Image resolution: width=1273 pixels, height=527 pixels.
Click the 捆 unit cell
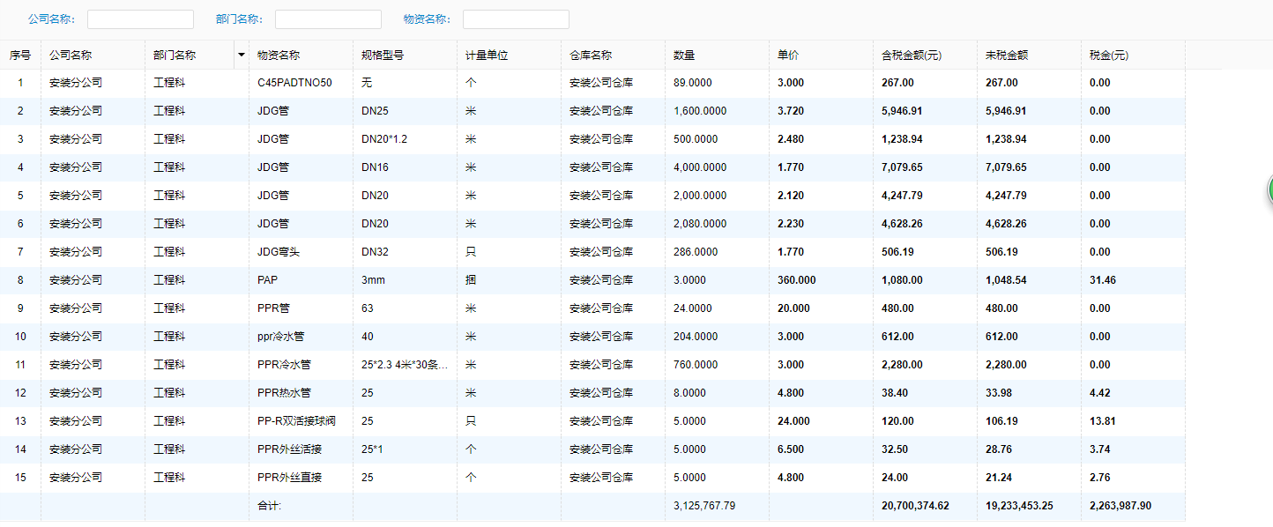tap(509, 280)
